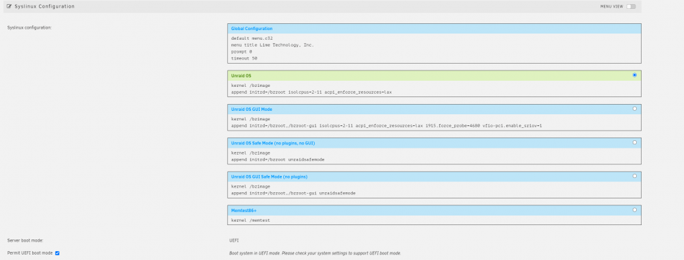Click the UEFI boot mode value
Image resolution: width=684 pixels, height=260 pixels.
pyautogui.click(x=234, y=240)
